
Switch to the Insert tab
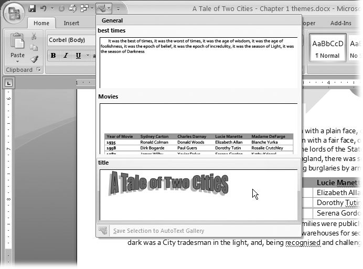pos(71,23)
